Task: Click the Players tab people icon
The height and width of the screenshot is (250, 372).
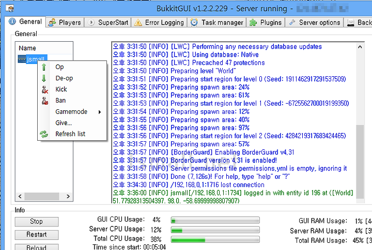Action: coord(52,23)
